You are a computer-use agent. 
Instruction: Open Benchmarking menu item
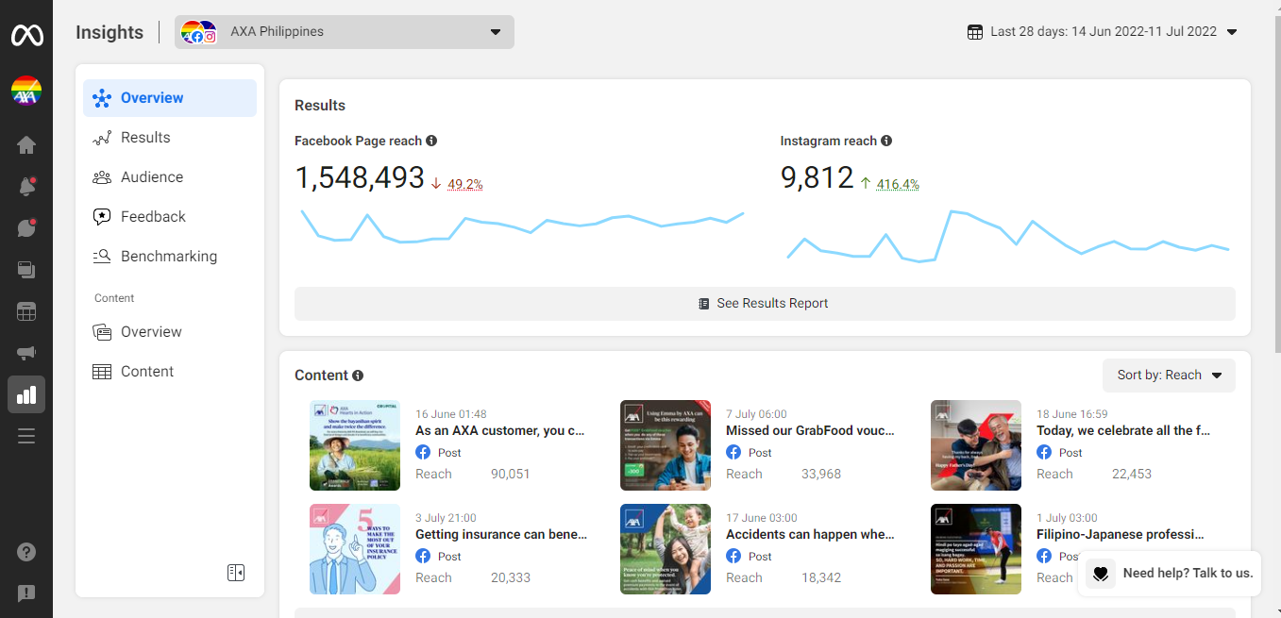click(x=170, y=257)
